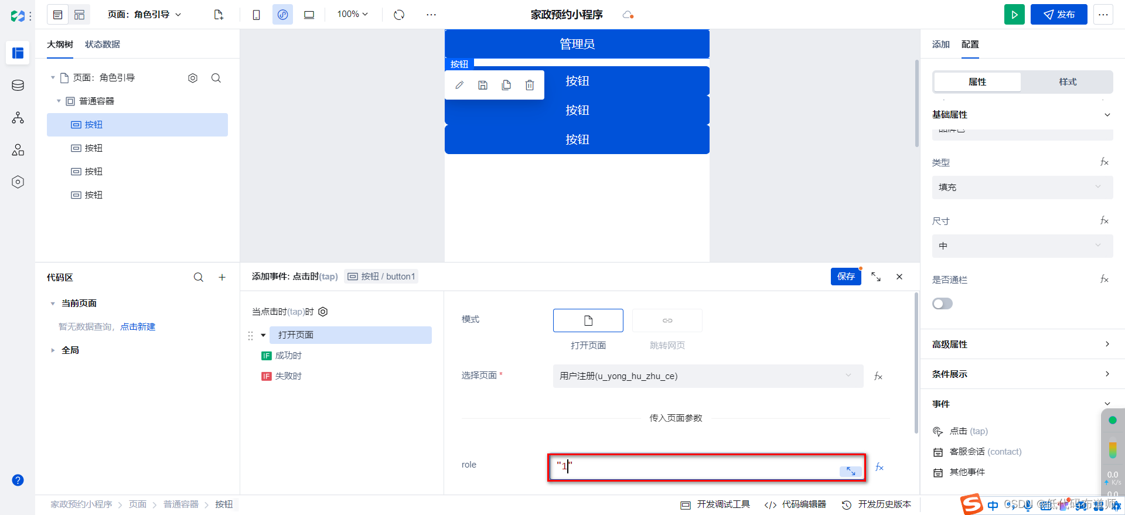
Task: Click fx binding icon next to role
Action: click(x=879, y=467)
